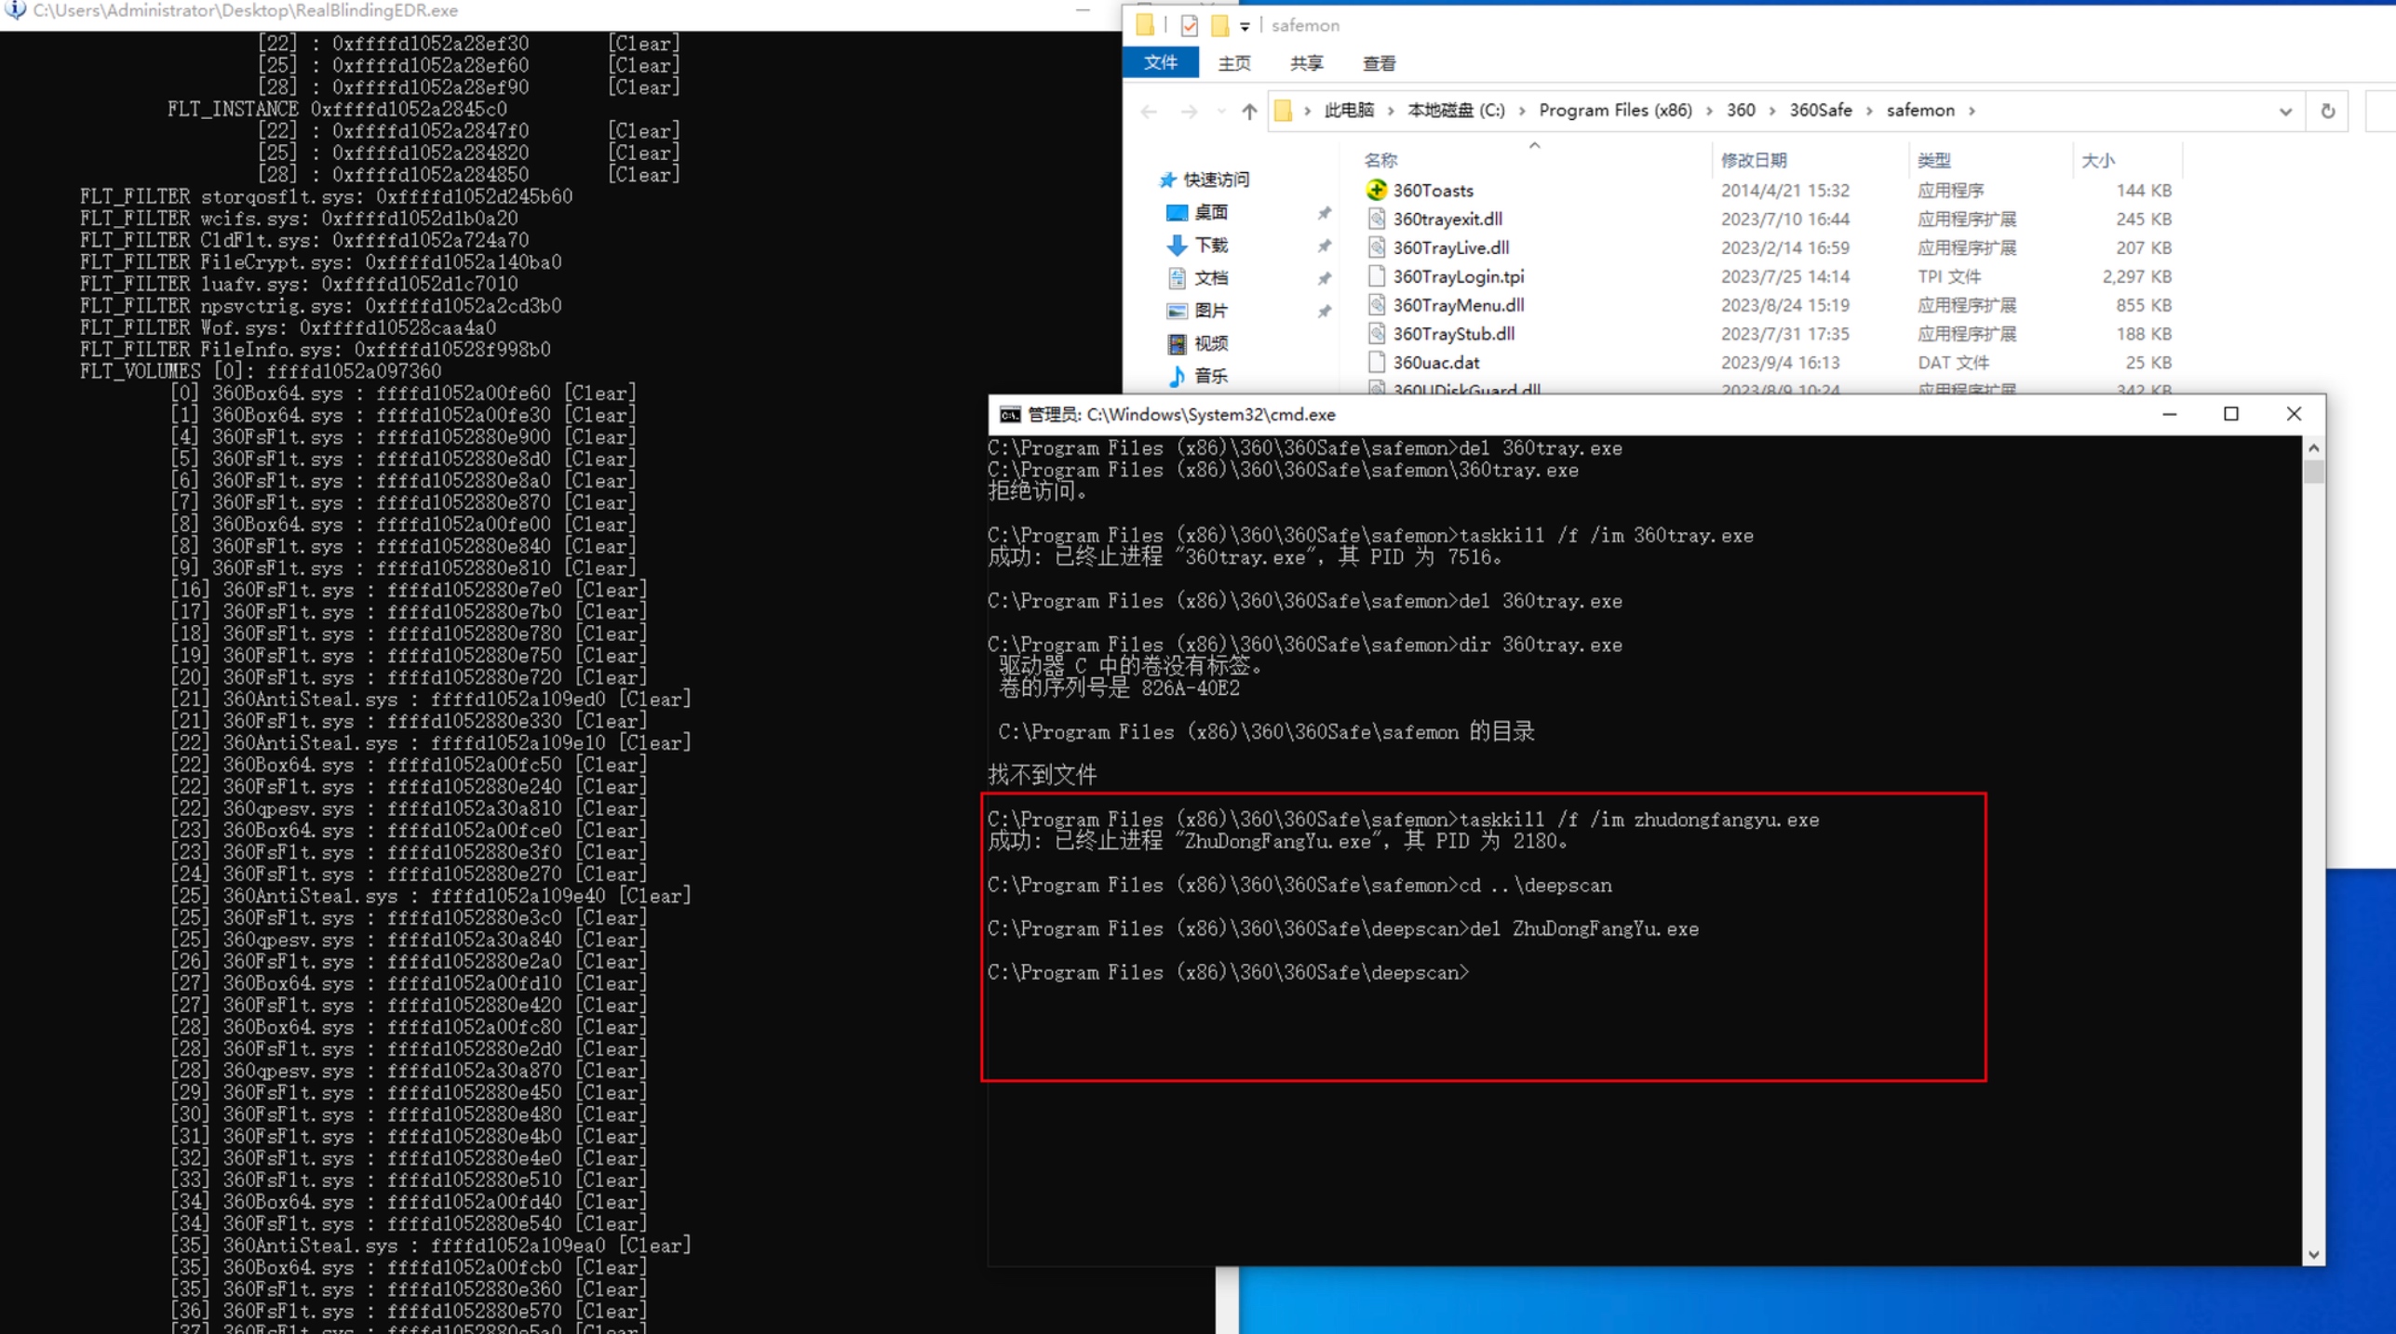The width and height of the screenshot is (2396, 1334).
Task: Select the 360Toasts application icon
Action: point(1376,190)
